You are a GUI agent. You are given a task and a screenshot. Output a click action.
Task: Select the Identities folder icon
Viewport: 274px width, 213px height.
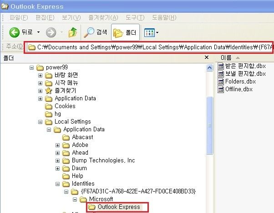pyautogui.click(x=66, y=184)
